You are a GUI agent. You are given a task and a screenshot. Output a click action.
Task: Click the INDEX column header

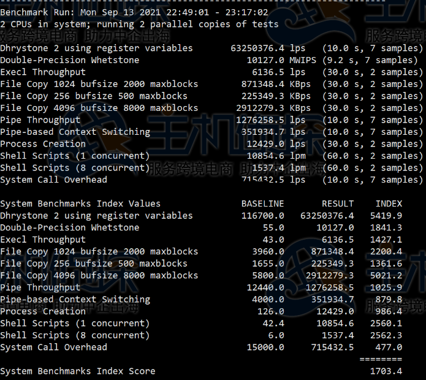coord(389,203)
